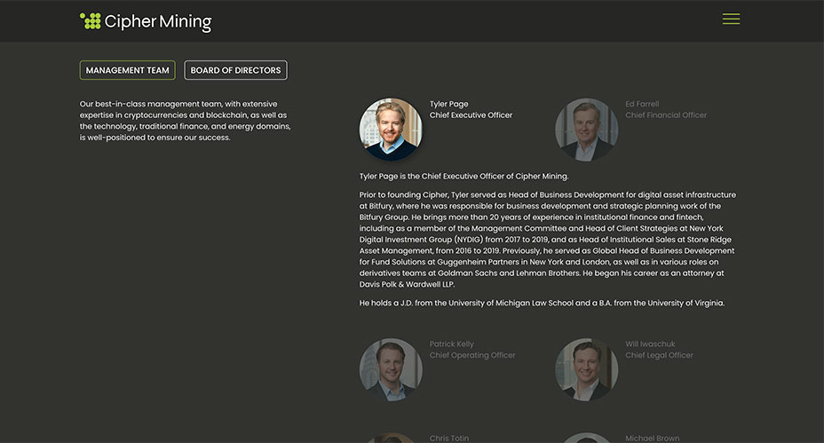Image resolution: width=824 pixels, height=443 pixels.
Task: Click the line 'He holds a J.D. from'
Action: [x=542, y=304]
